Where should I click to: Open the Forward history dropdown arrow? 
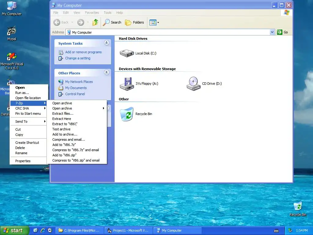pyautogui.click(x=88, y=22)
